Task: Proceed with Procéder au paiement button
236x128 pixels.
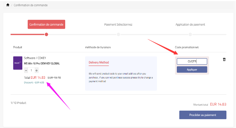Action: [x=203, y=115]
